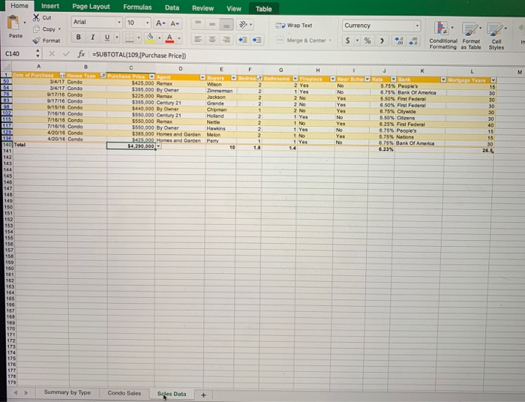Select the Sales Data sheet tab
Image resolution: width=525 pixels, height=402 pixels.
coord(172,394)
